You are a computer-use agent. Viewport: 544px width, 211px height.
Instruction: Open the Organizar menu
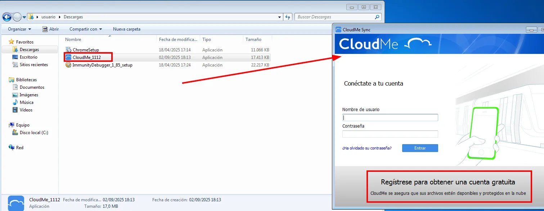(19, 29)
